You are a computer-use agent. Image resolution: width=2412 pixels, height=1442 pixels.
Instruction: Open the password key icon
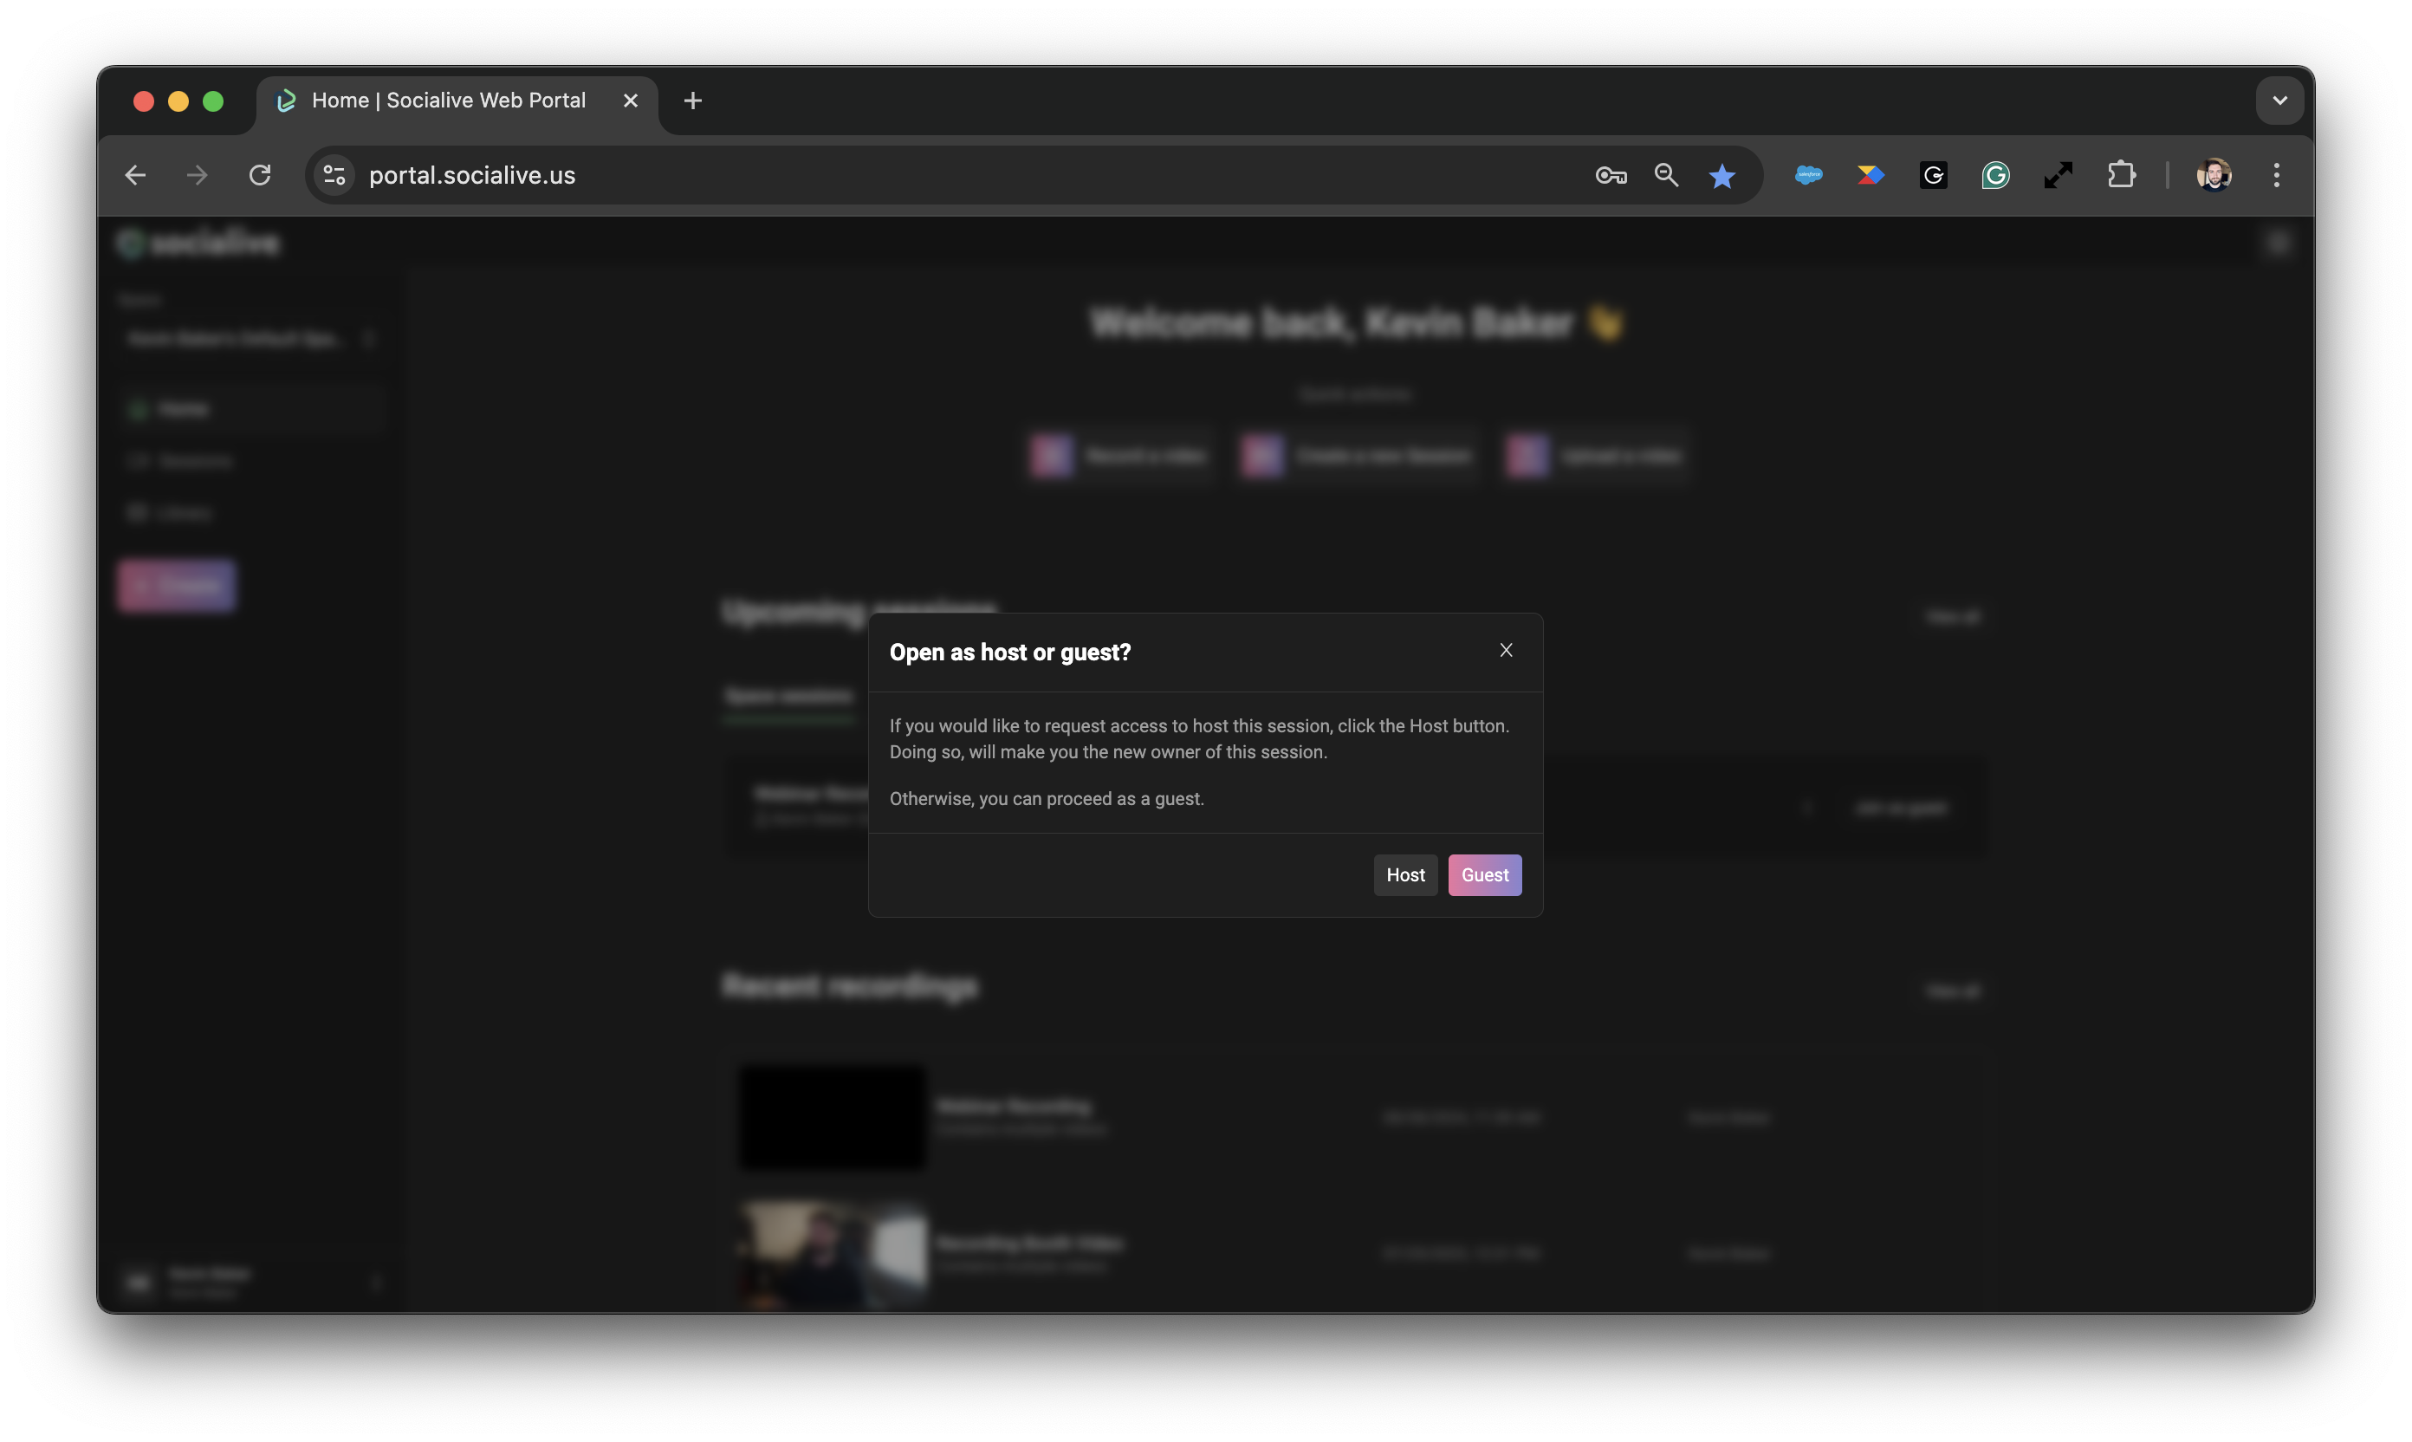click(1611, 175)
